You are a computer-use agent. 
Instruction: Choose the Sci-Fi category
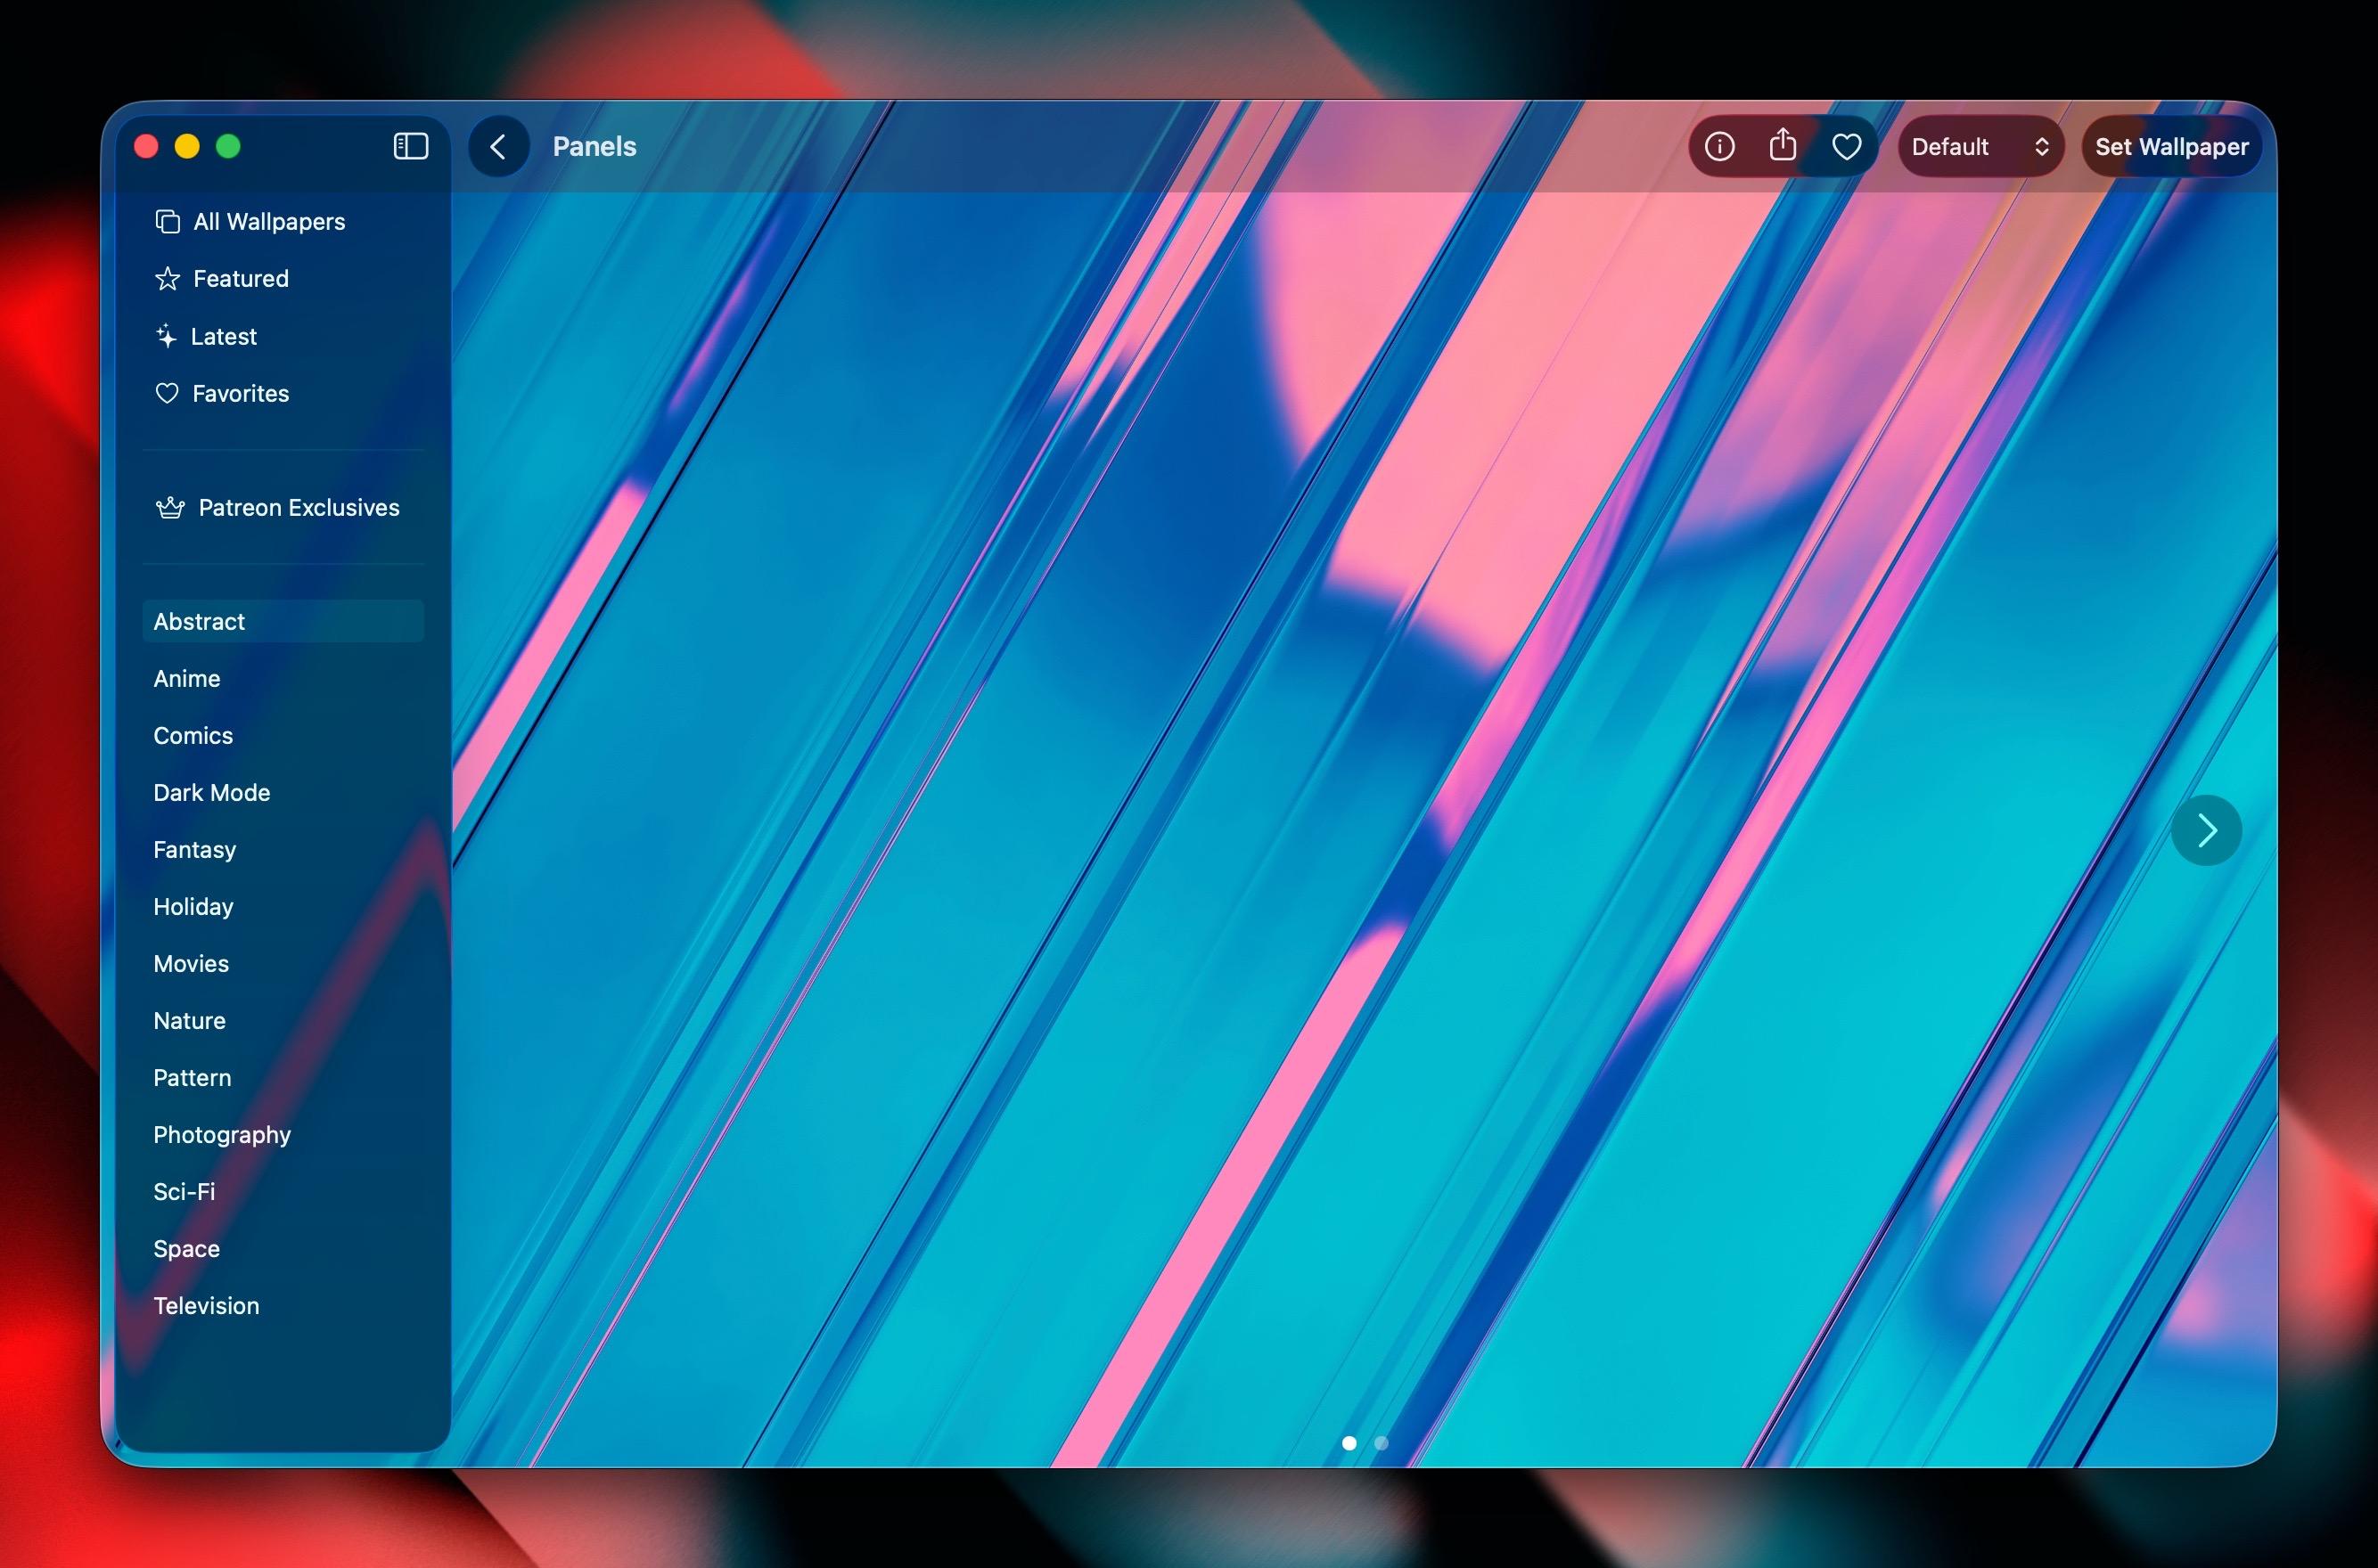click(283, 1191)
